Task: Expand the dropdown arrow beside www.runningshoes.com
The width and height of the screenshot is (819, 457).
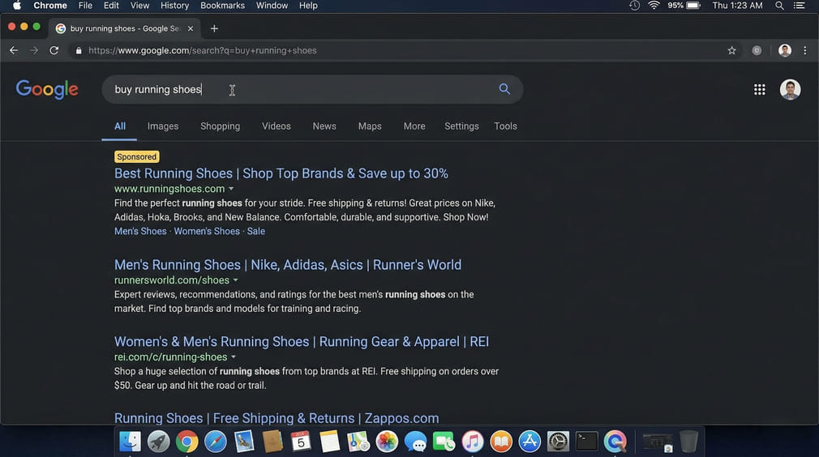Action: click(x=231, y=189)
